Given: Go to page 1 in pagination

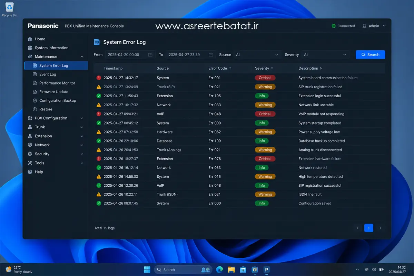Looking at the screenshot, I should (x=368, y=228).
